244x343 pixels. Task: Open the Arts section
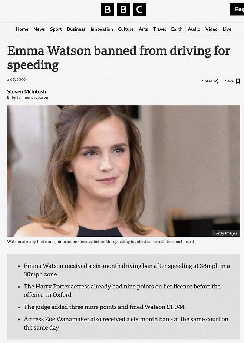144,29
